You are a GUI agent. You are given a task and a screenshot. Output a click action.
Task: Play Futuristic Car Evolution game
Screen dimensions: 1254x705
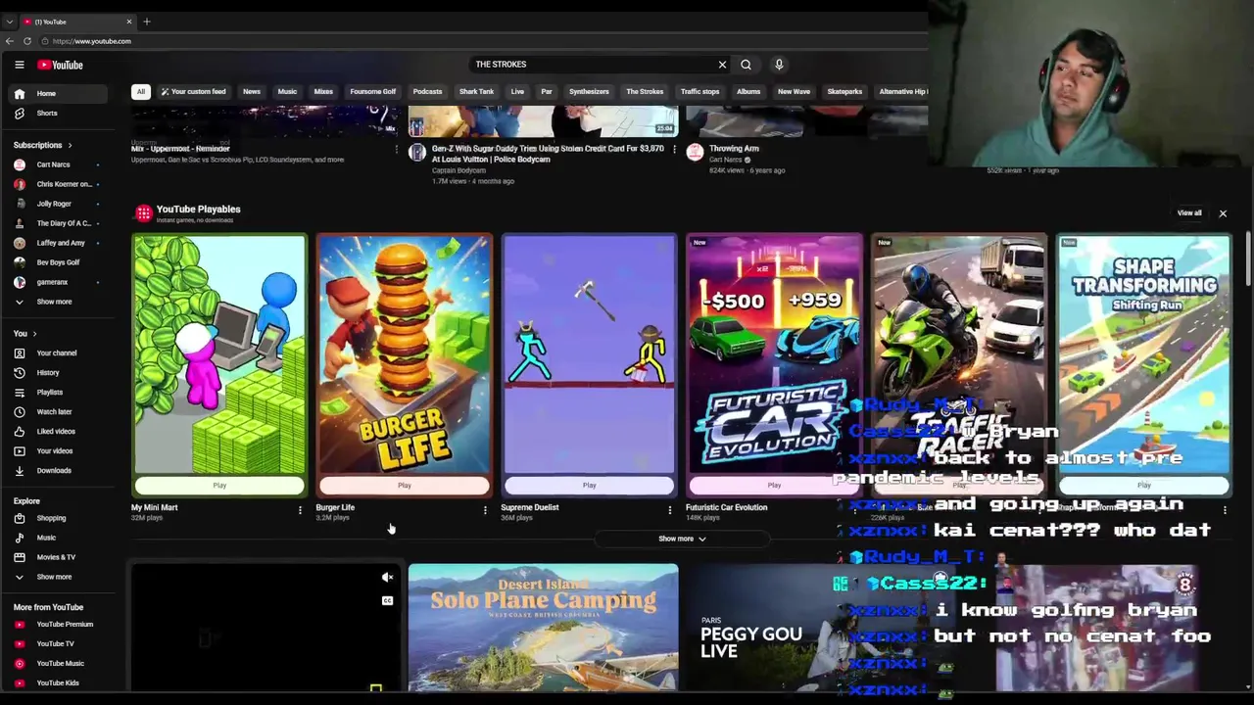pyautogui.click(x=774, y=486)
